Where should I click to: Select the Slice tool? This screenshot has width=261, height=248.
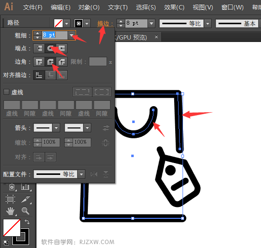(26, 199)
